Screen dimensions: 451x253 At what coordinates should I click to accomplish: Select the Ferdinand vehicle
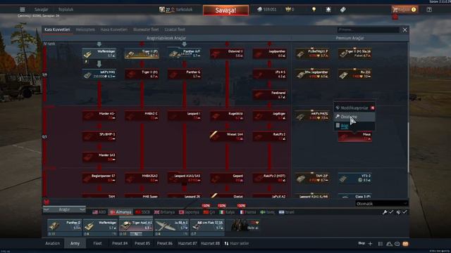269,95
